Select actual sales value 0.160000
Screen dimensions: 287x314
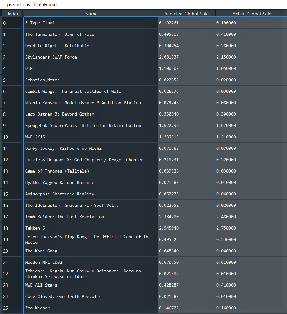coord(251,308)
